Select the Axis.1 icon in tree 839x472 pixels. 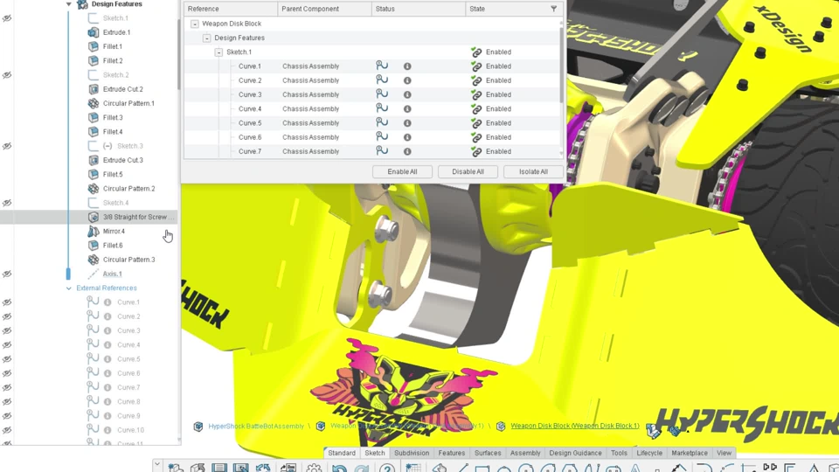coord(94,274)
